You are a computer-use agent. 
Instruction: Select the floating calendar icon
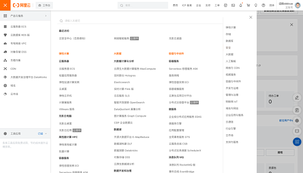point(297,110)
